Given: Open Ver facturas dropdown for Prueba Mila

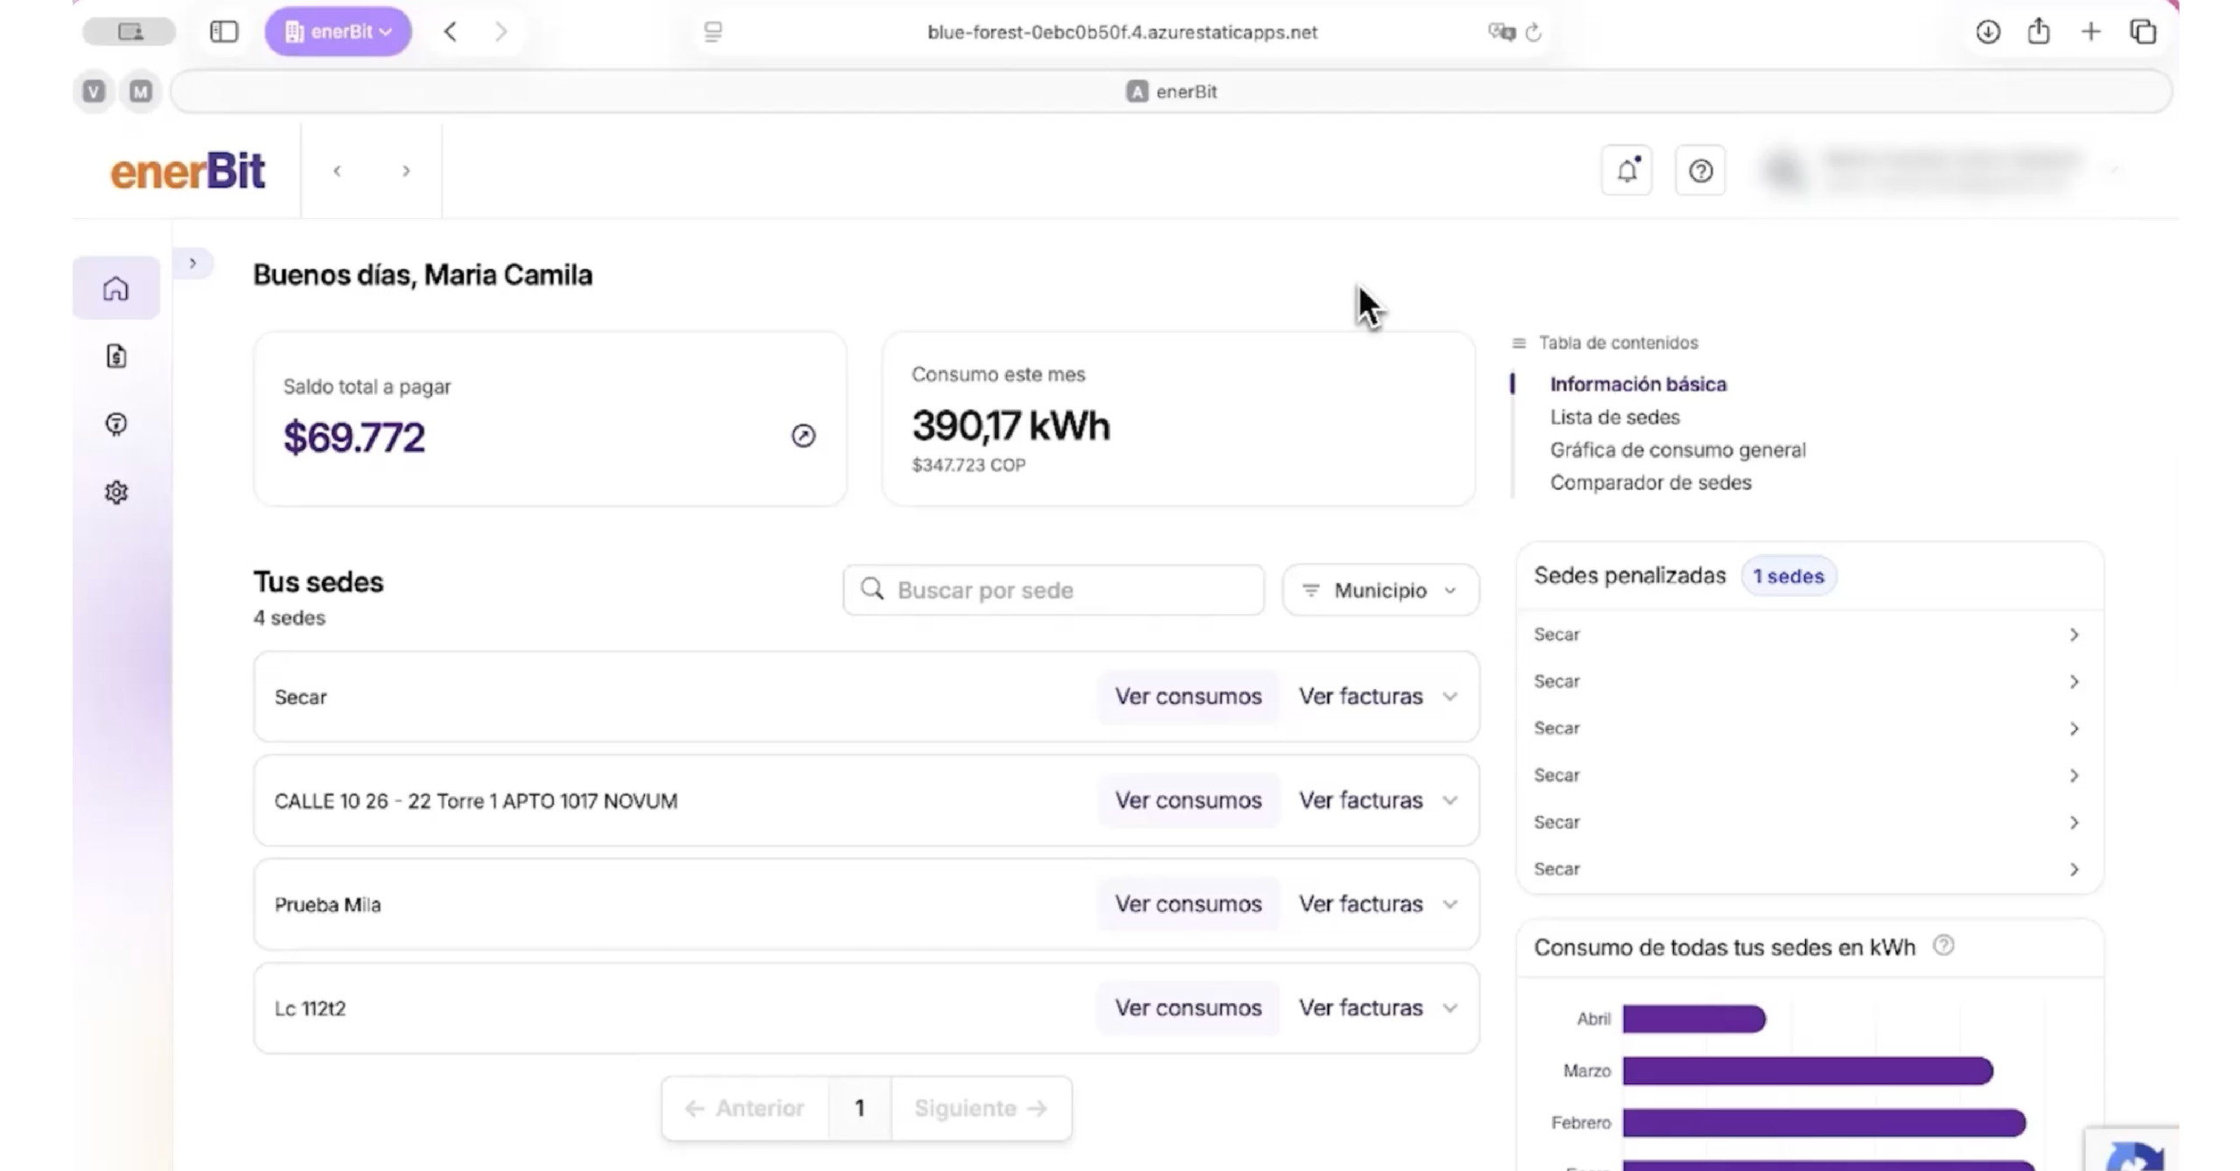Looking at the screenshot, I should 1378,904.
